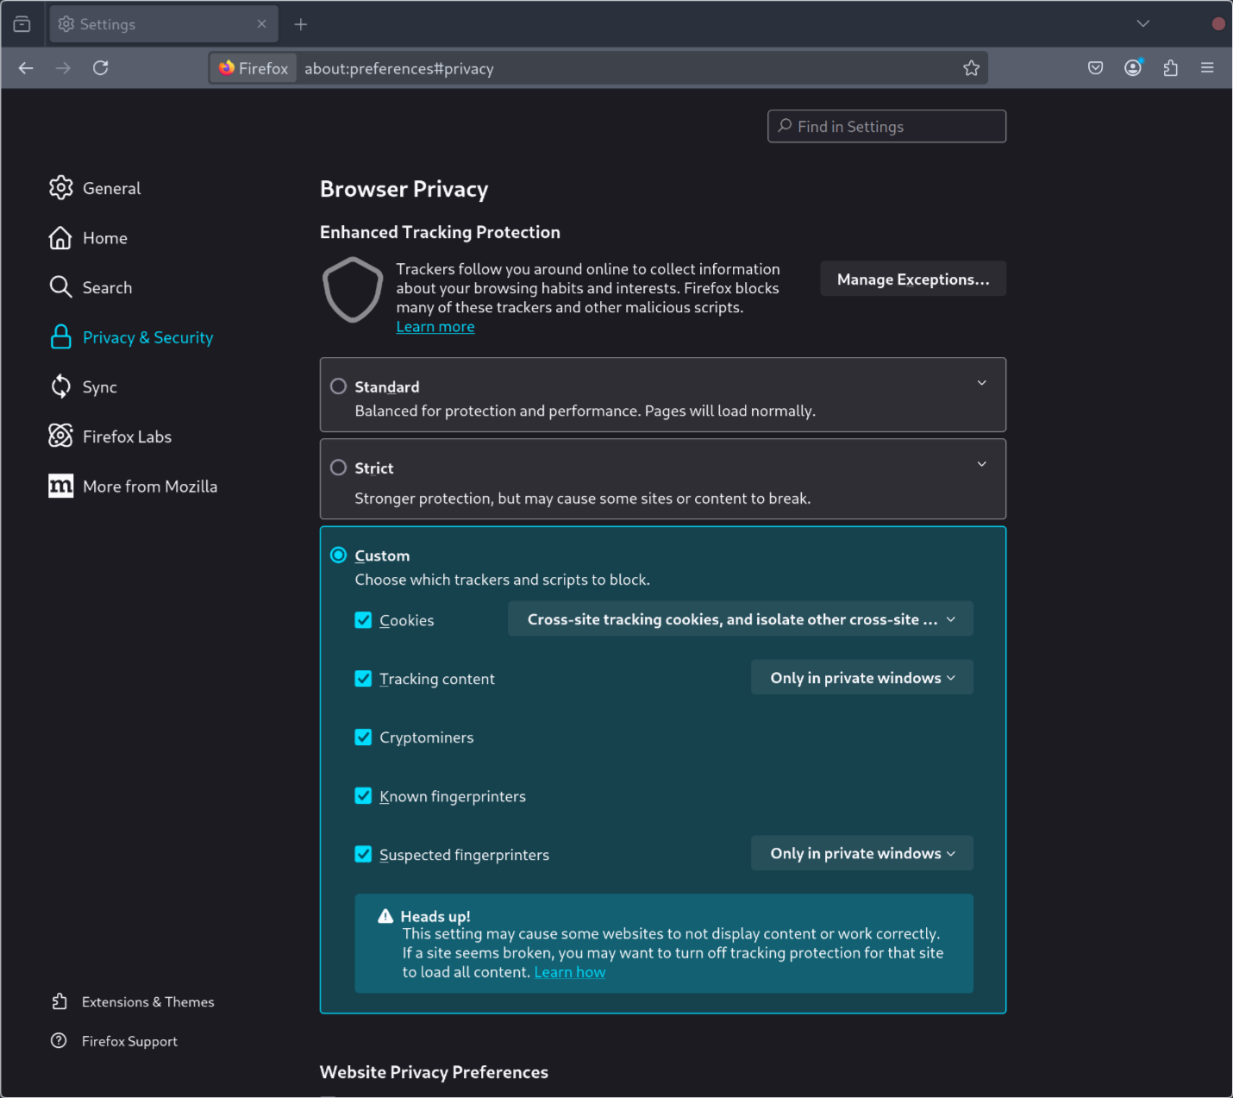Viewport: 1233px width, 1098px height.
Task: Open the application hamburger menu
Action: (x=1207, y=68)
